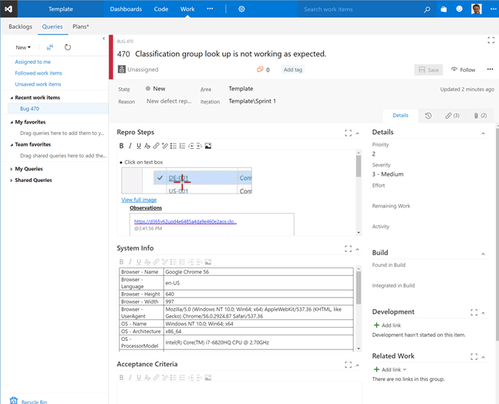Expand the Shared Queries tree node
Image resolution: width=499 pixels, height=404 pixels.
click(x=12, y=180)
